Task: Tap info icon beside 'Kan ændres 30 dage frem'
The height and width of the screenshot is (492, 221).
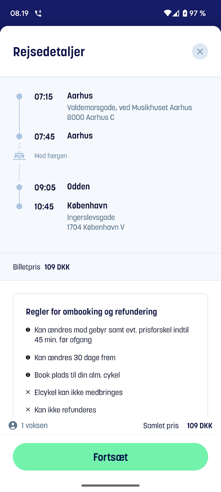Action: coord(28,357)
